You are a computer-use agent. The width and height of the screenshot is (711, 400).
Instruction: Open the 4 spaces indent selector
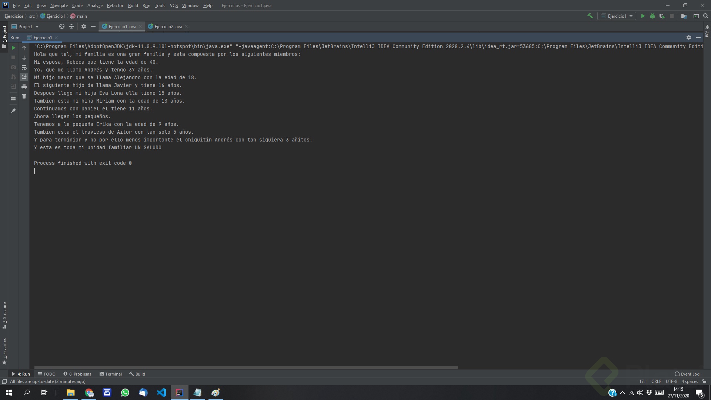point(690,381)
